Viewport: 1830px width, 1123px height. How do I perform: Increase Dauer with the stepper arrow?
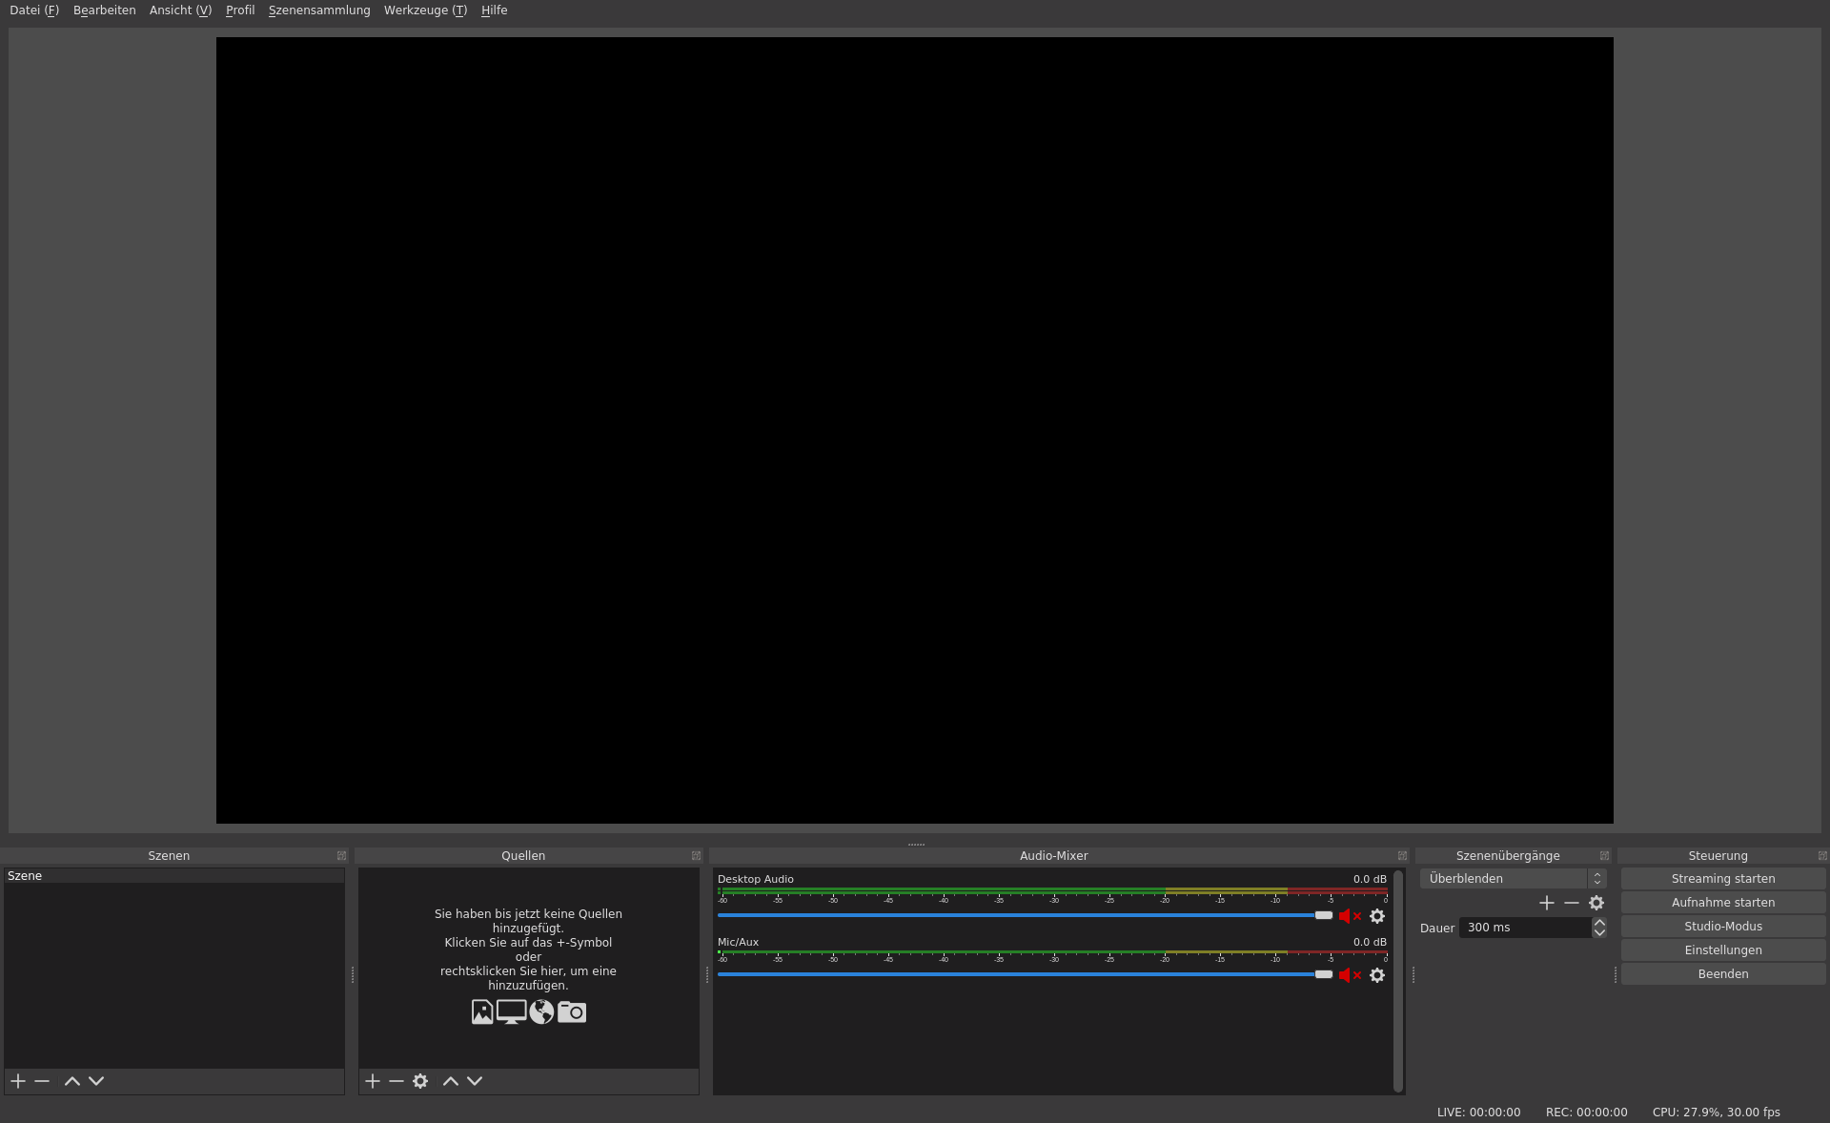tap(1599, 923)
